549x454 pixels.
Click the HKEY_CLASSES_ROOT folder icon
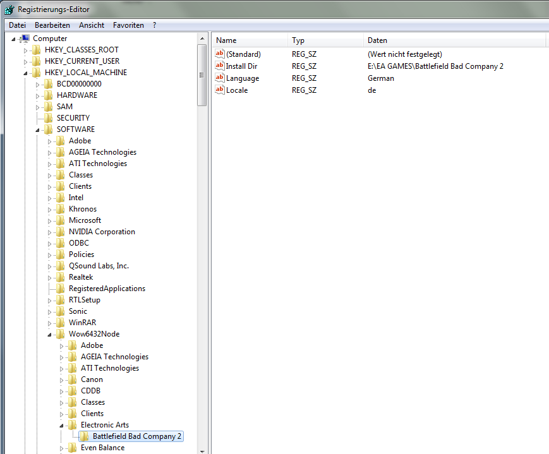pos(37,50)
